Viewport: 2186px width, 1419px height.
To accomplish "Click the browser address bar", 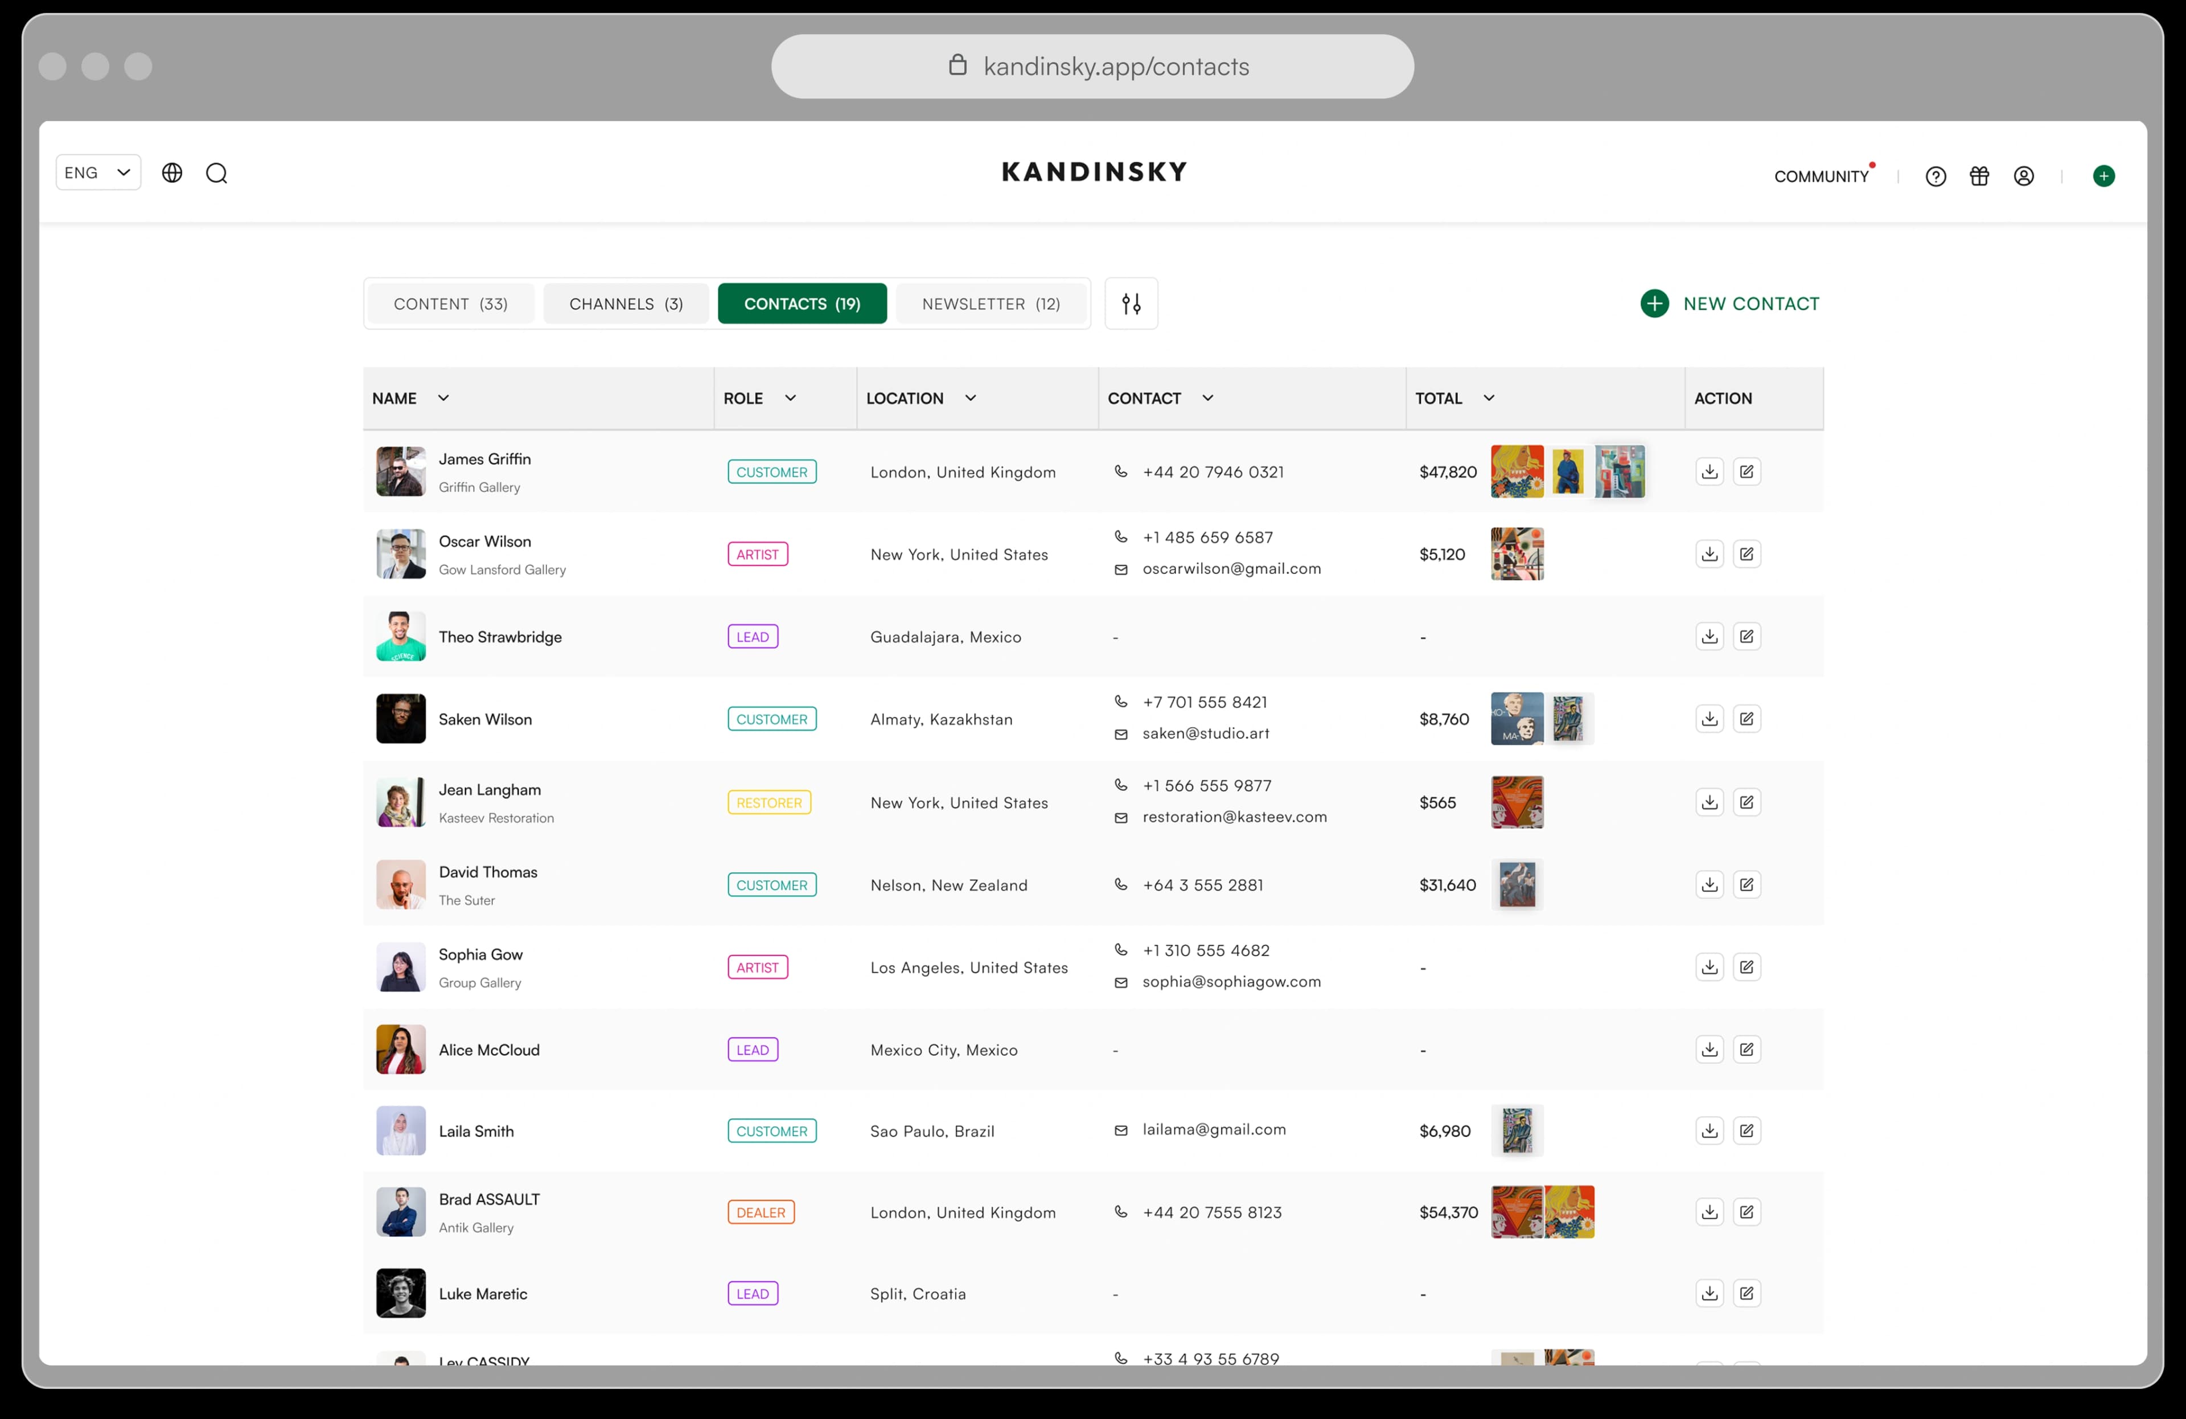I will (1092, 66).
